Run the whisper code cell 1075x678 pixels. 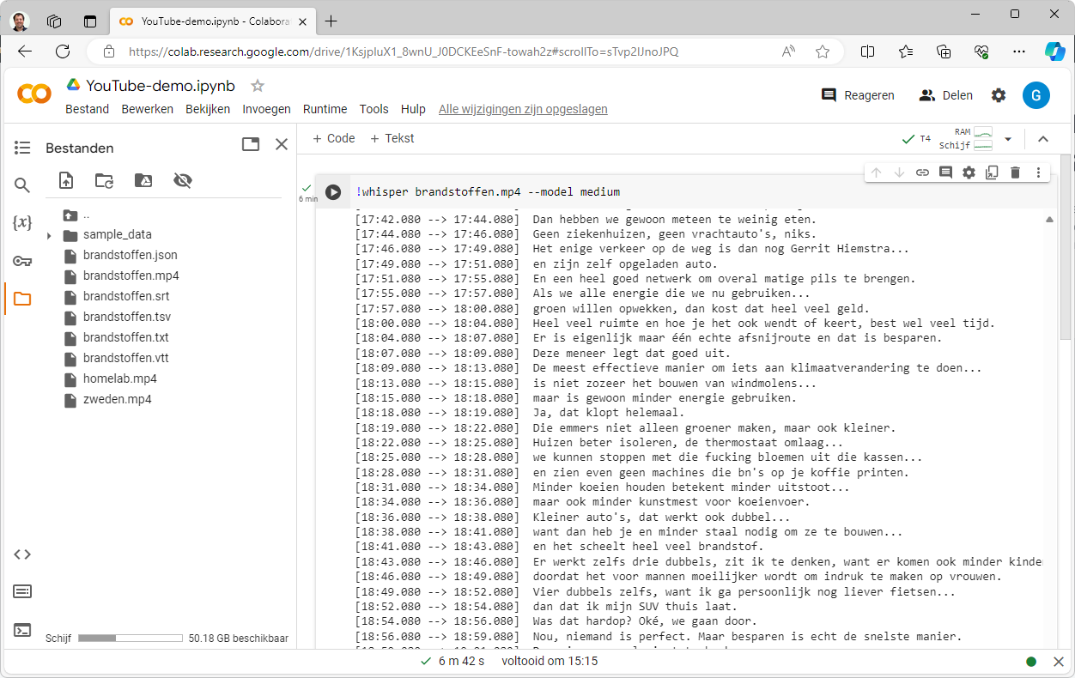[x=333, y=192]
